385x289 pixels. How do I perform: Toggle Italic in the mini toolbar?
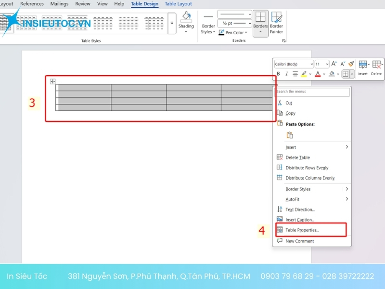pyautogui.click(x=287, y=74)
